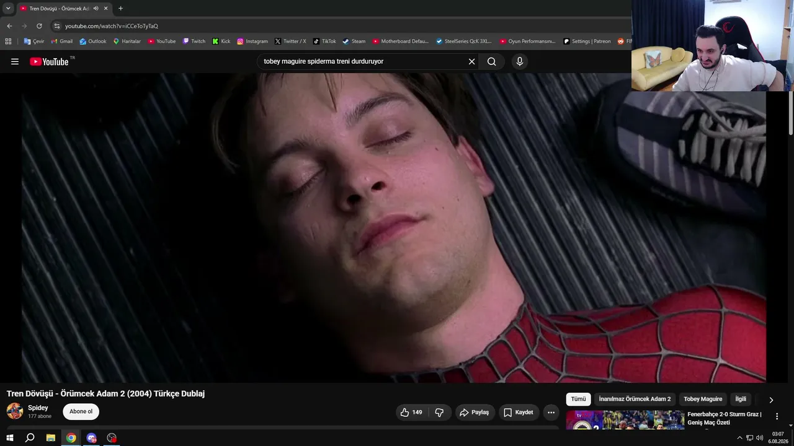The height and width of the screenshot is (446, 794).
Task: Go back in browser history
Action: (9, 26)
